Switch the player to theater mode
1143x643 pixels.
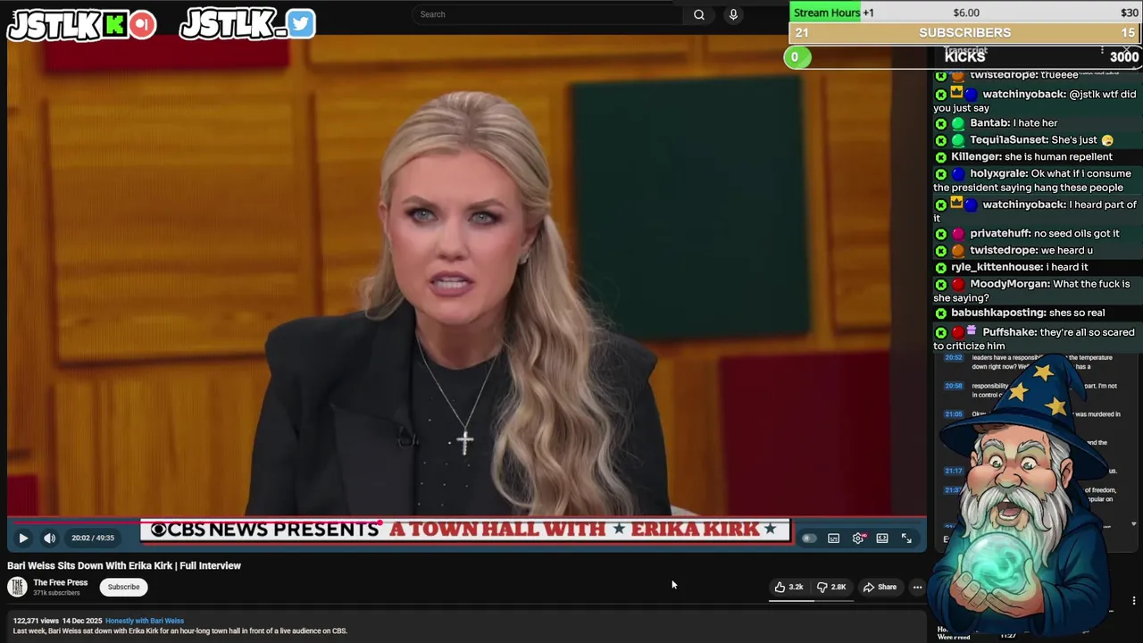point(882,539)
